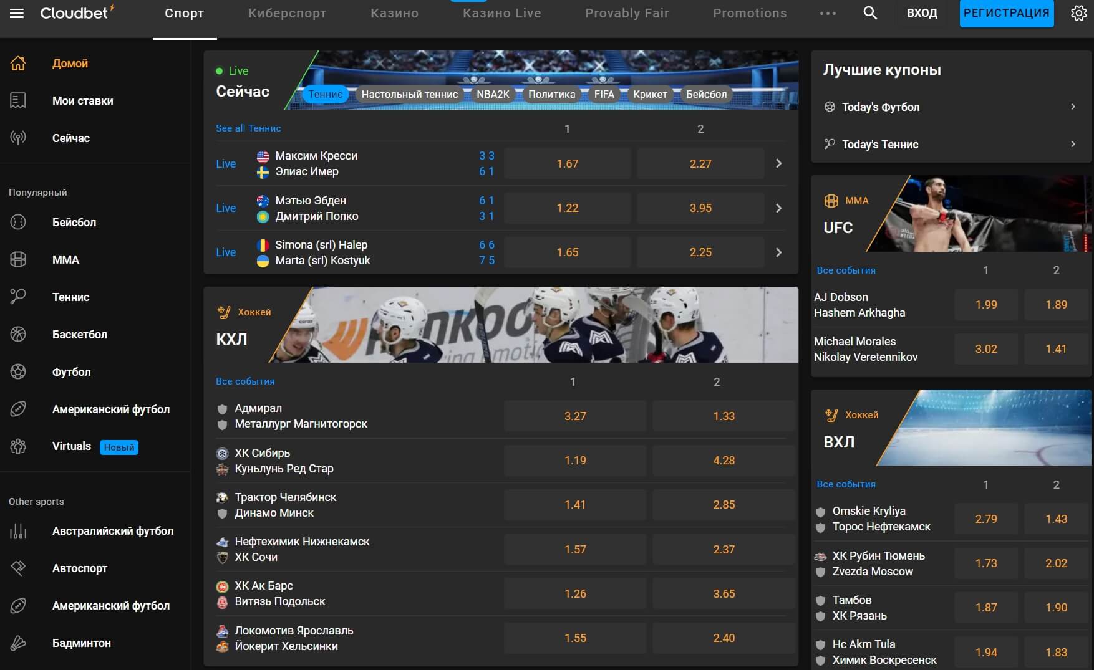
Task: Open Halep vs Kostyuk match arrow
Action: [778, 252]
